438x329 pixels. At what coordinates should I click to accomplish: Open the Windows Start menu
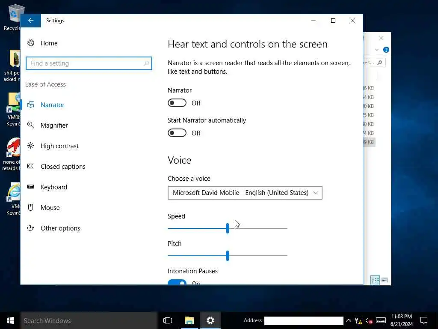[10, 320]
